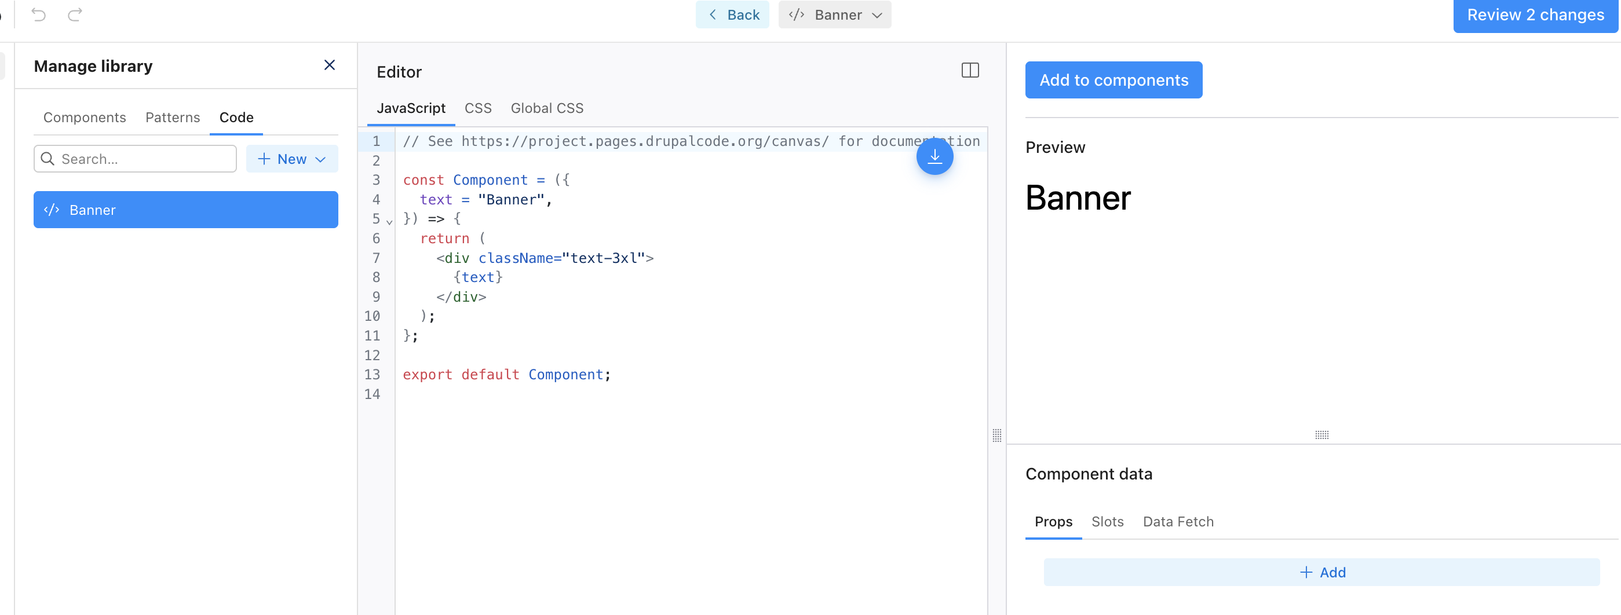The height and width of the screenshot is (615, 1621).
Task: Click the Back button
Action: [732, 14]
